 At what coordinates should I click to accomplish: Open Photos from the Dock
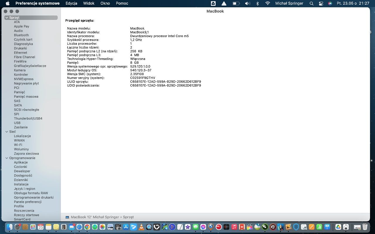coord(102,227)
